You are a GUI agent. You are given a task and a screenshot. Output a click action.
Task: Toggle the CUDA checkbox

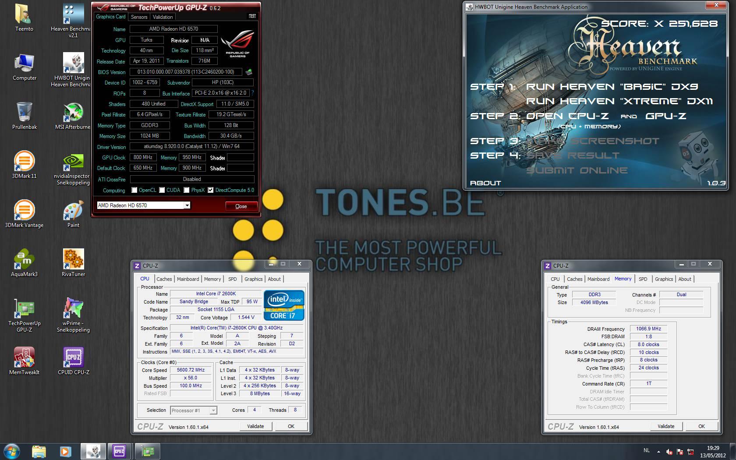point(162,190)
